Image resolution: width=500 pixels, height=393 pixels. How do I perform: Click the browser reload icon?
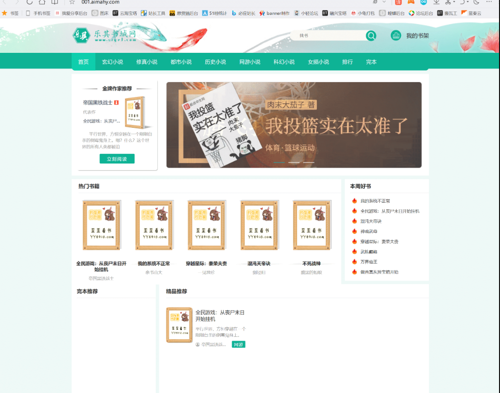point(29,2)
